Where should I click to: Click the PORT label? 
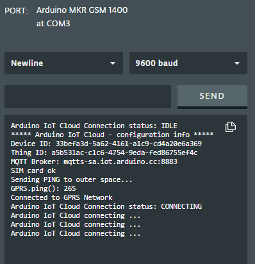[x=16, y=11]
